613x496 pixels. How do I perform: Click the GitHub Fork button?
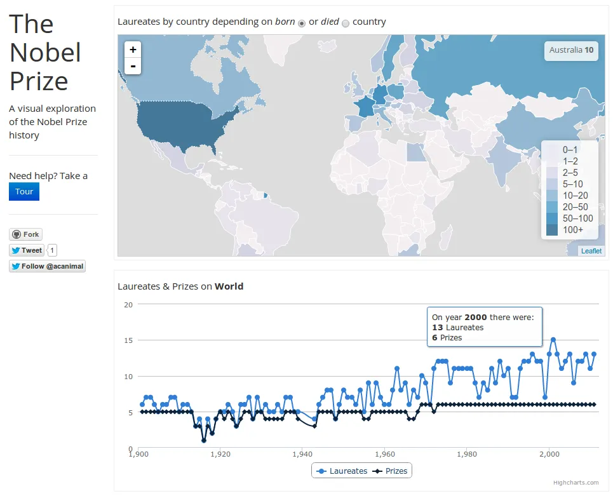click(25, 234)
